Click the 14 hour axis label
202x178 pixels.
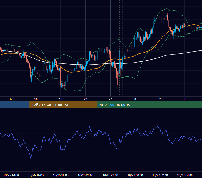(11, 99)
